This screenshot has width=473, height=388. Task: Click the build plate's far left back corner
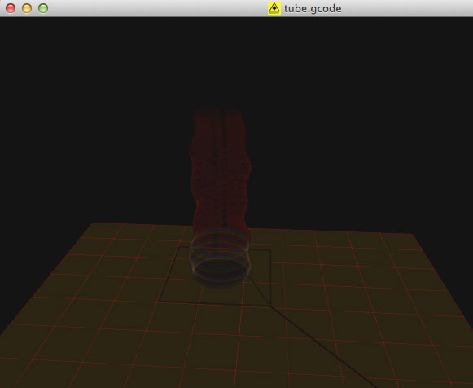[x=94, y=223]
